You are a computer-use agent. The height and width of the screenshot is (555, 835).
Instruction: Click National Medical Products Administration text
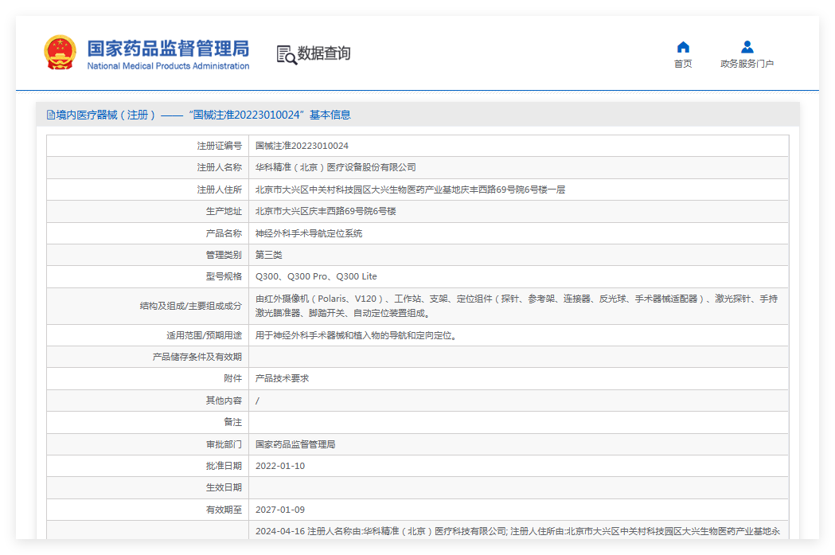click(x=168, y=66)
